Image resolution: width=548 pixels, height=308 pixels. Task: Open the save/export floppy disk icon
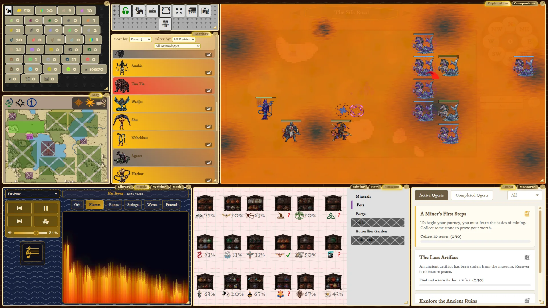click(205, 11)
